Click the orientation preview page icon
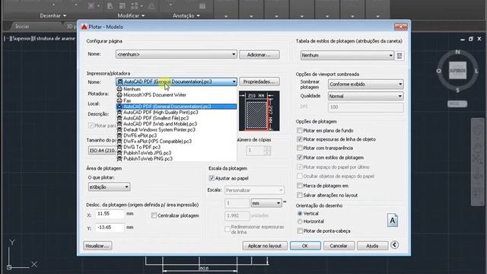This screenshot has height=274, width=487. (x=393, y=220)
